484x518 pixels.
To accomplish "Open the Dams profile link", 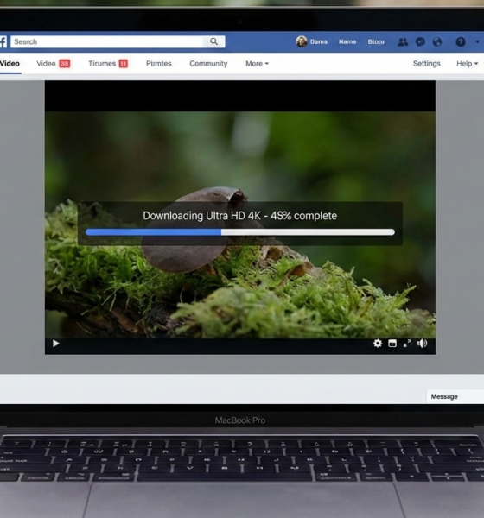I will coord(319,42).
